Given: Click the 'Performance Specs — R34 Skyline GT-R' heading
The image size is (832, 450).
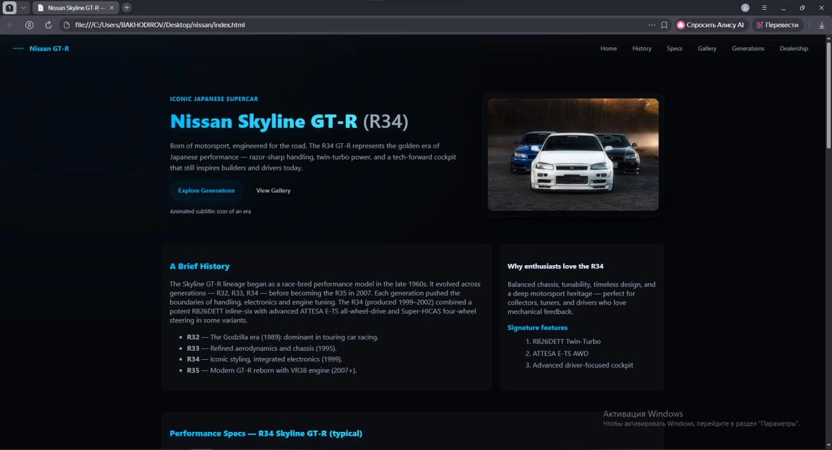Looking at the screenshot, I should [x=266, y=433].
